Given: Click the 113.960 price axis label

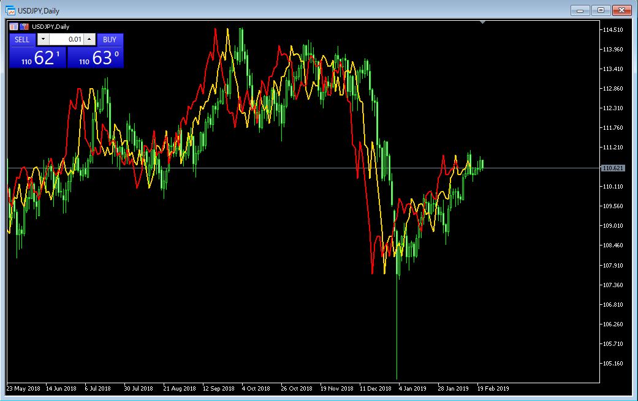Looking at the screenshot, I should pyautogui.click(x=613, y=49).
